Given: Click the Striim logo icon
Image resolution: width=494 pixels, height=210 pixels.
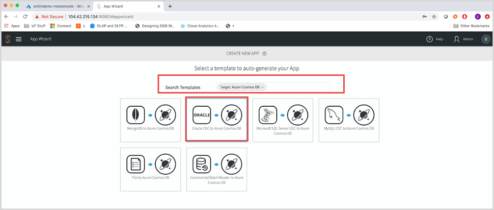Looking at the screenshot, I should pyautogui.click(x=8, y=39).
